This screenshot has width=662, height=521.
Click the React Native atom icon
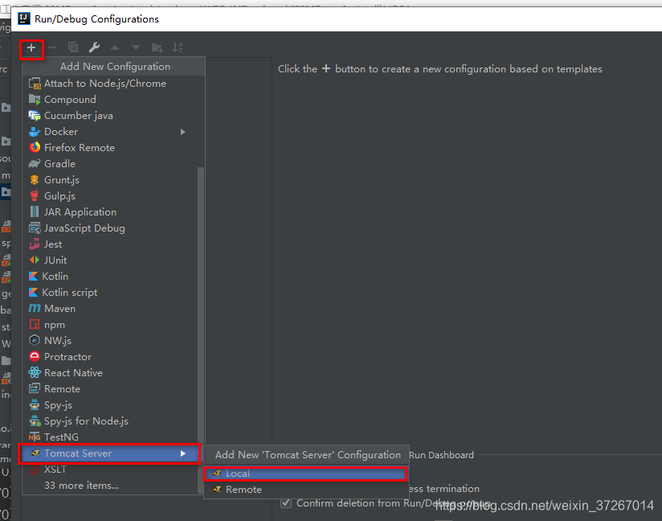click(35, 372)
